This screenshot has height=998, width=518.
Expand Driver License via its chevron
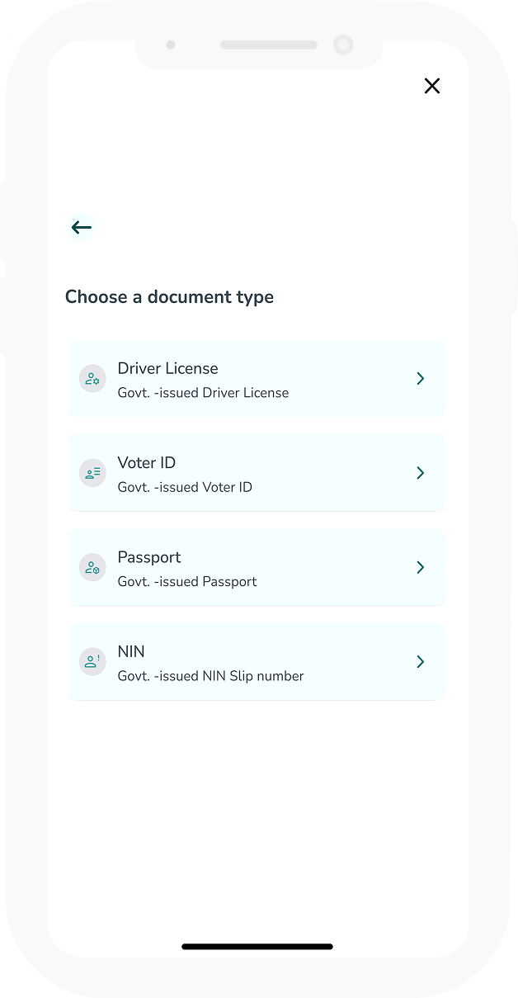click(x=421, y=379)
